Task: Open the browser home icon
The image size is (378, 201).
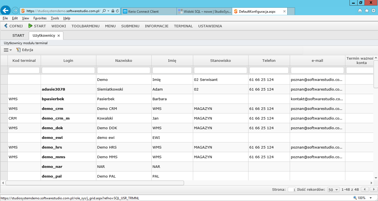Action: point(360,11)
